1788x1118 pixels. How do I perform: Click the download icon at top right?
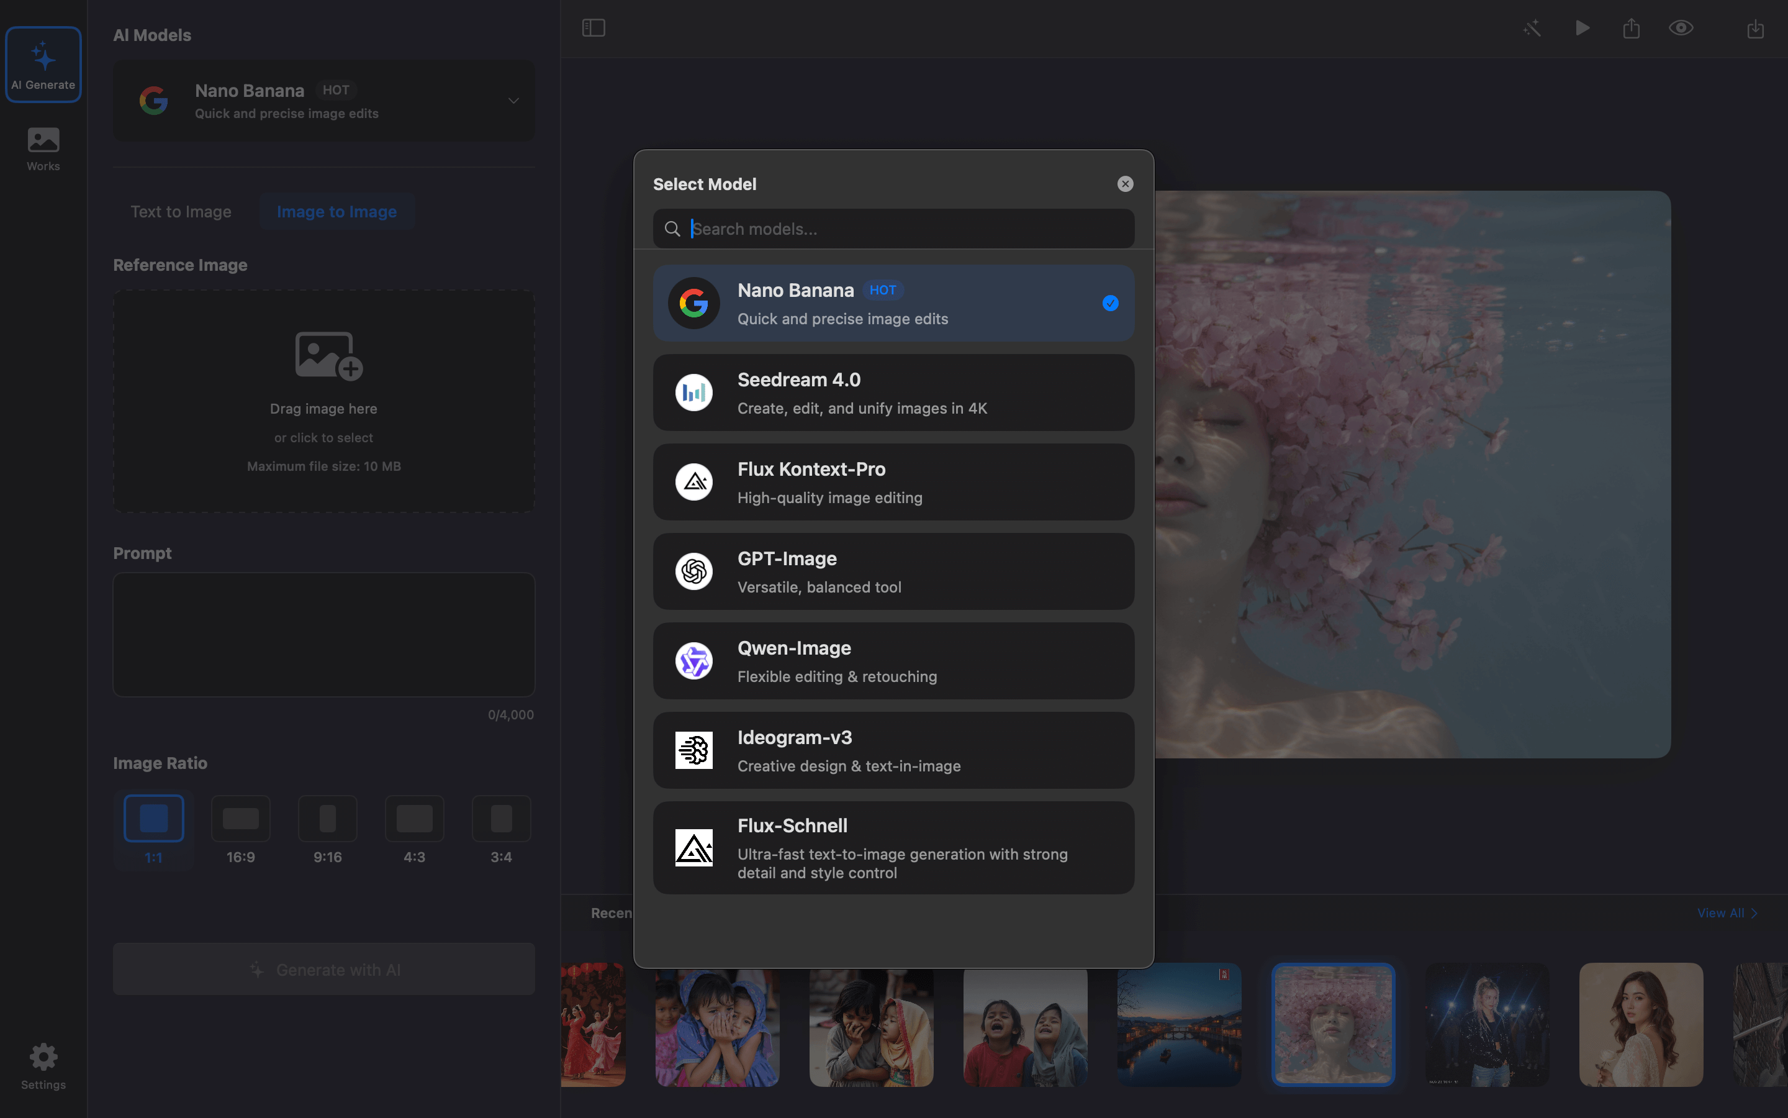(1756, 28)
